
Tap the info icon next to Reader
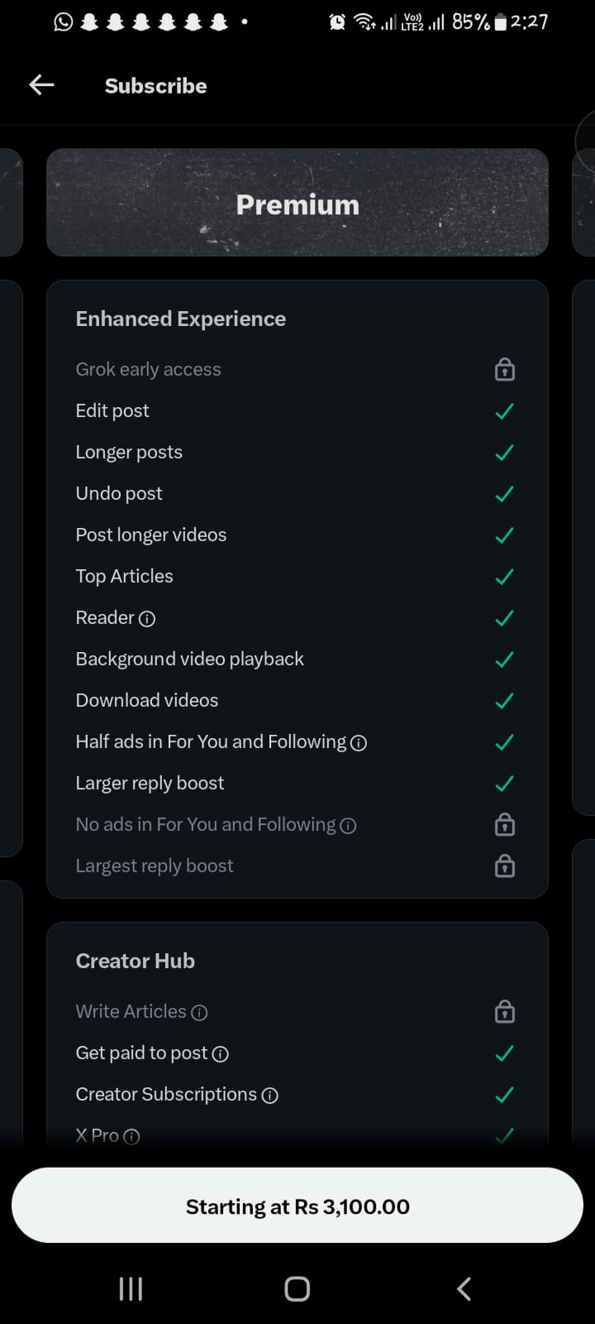[x=147, y=618]
